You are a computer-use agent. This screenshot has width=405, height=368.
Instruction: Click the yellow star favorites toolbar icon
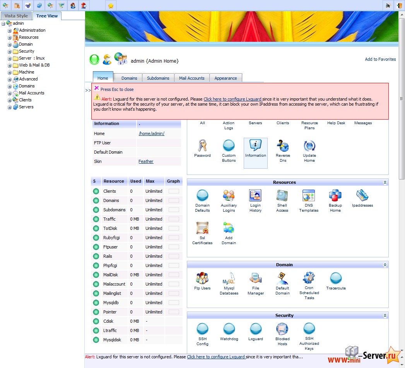tap(111, 6)
